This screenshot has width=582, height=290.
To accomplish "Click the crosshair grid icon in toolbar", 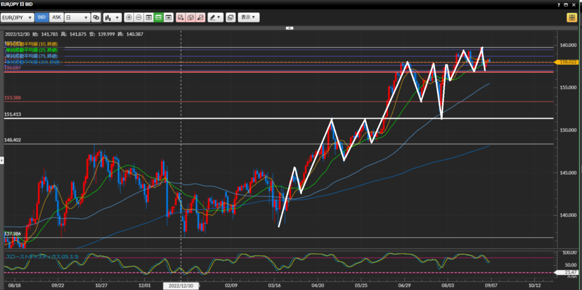I will pyautogui.click(x=149, y=18).
